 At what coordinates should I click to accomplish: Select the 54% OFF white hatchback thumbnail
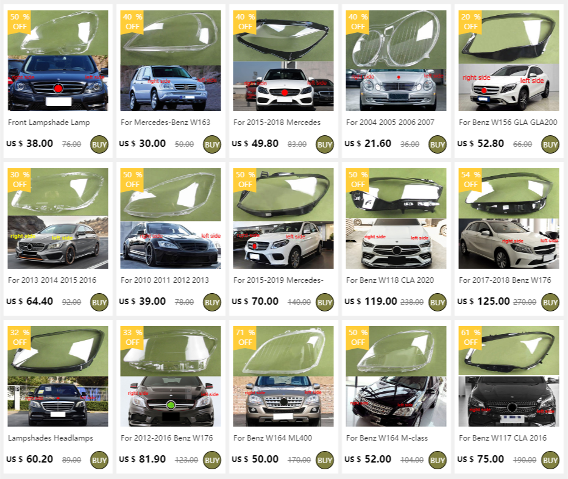coord(509,218)
